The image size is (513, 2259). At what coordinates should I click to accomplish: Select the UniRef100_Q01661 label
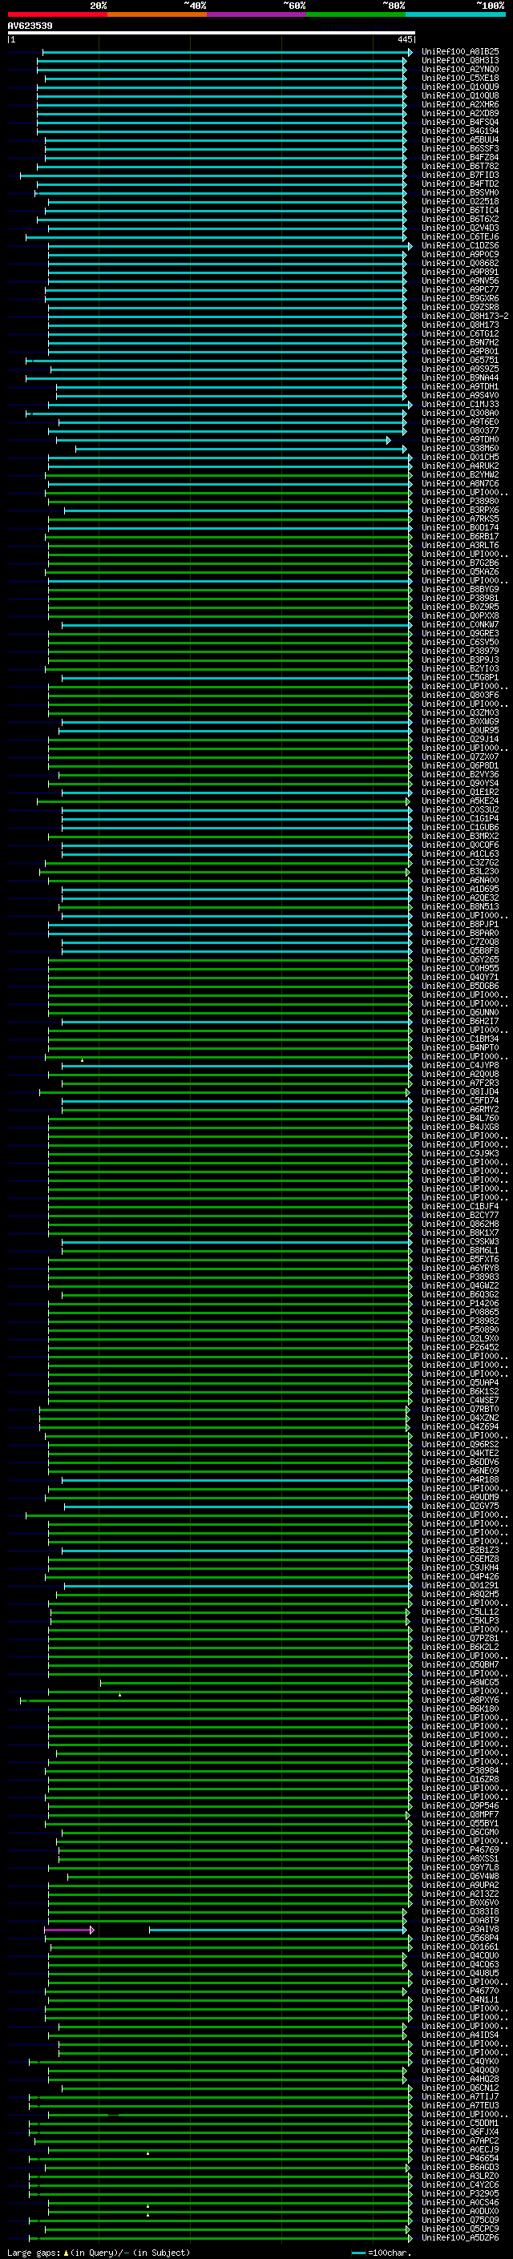(459, 1946)
